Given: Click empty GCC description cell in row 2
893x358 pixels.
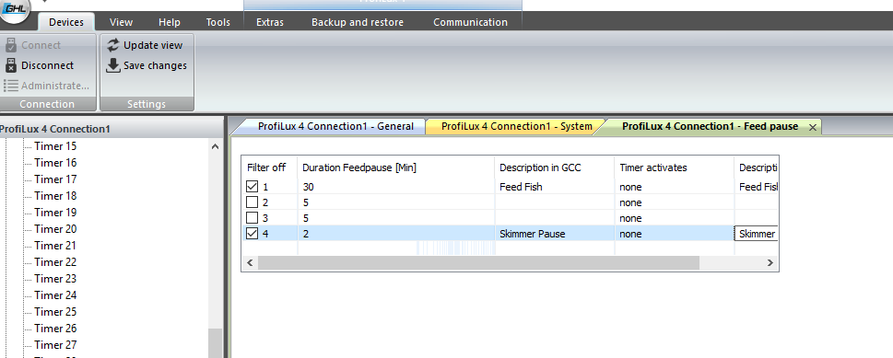Looking at the screenshot, I should pyautogui.click(x=555, y=202).
